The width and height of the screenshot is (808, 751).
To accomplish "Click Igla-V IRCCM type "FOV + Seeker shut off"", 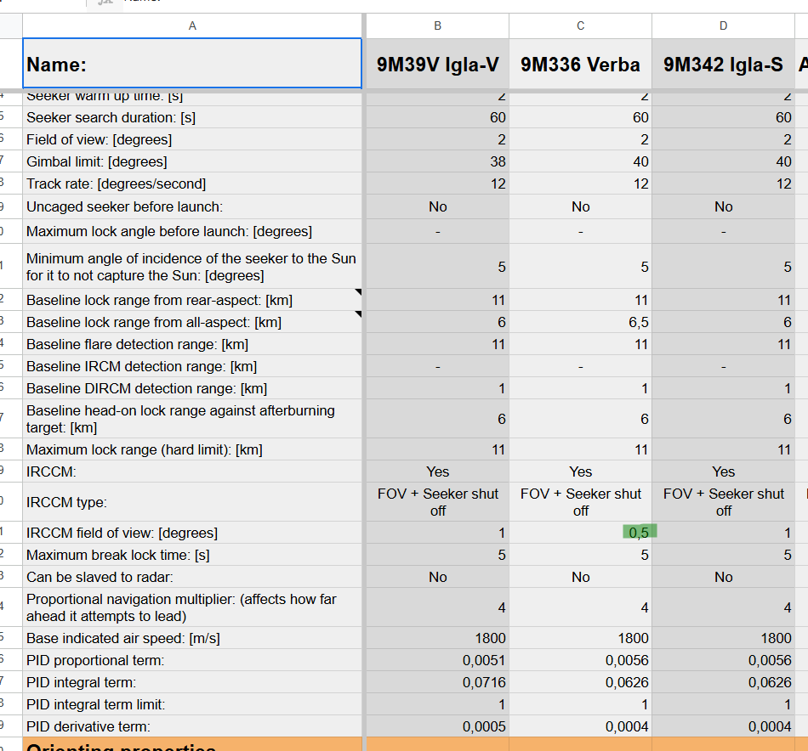I will (437, 502).
